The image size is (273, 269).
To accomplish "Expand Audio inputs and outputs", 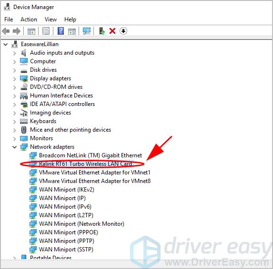I will 15,53.
